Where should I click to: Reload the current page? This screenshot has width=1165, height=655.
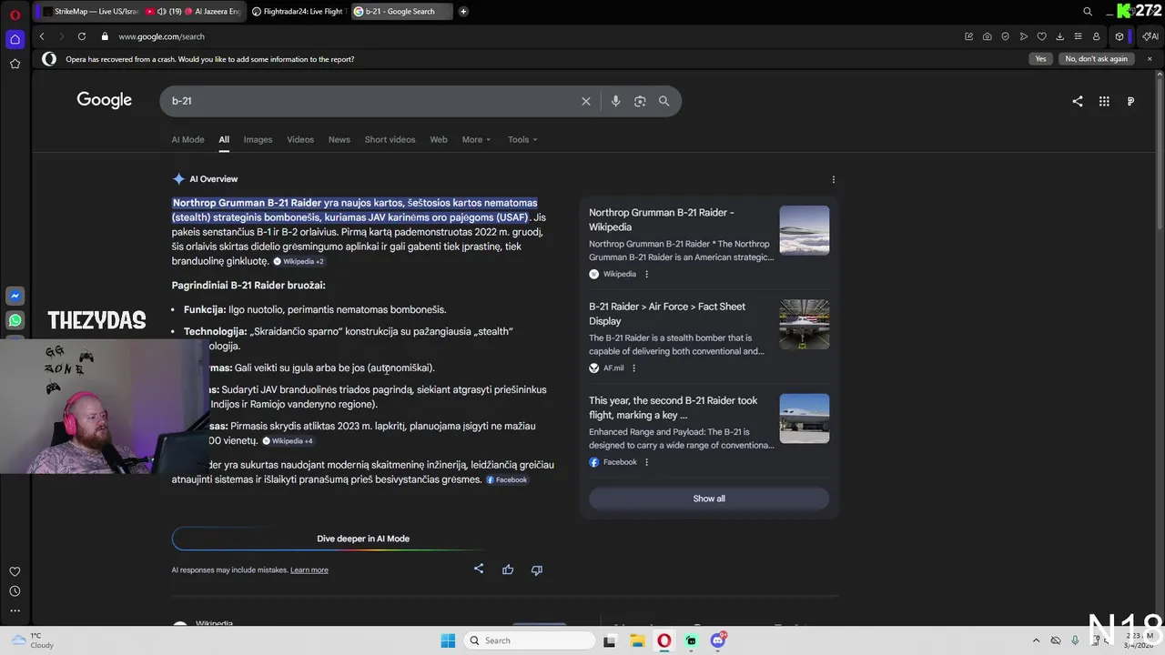click(82, 36)
